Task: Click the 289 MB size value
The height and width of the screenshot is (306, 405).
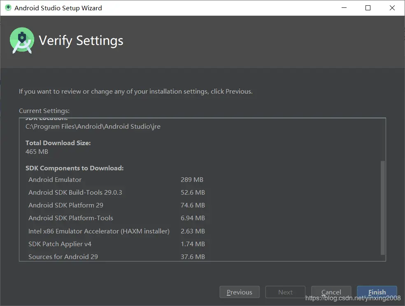Action: click(x=192, y=180)
